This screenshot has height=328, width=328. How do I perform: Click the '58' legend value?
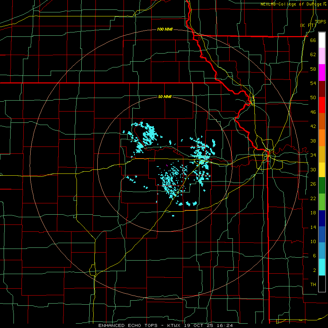[313, 69]
